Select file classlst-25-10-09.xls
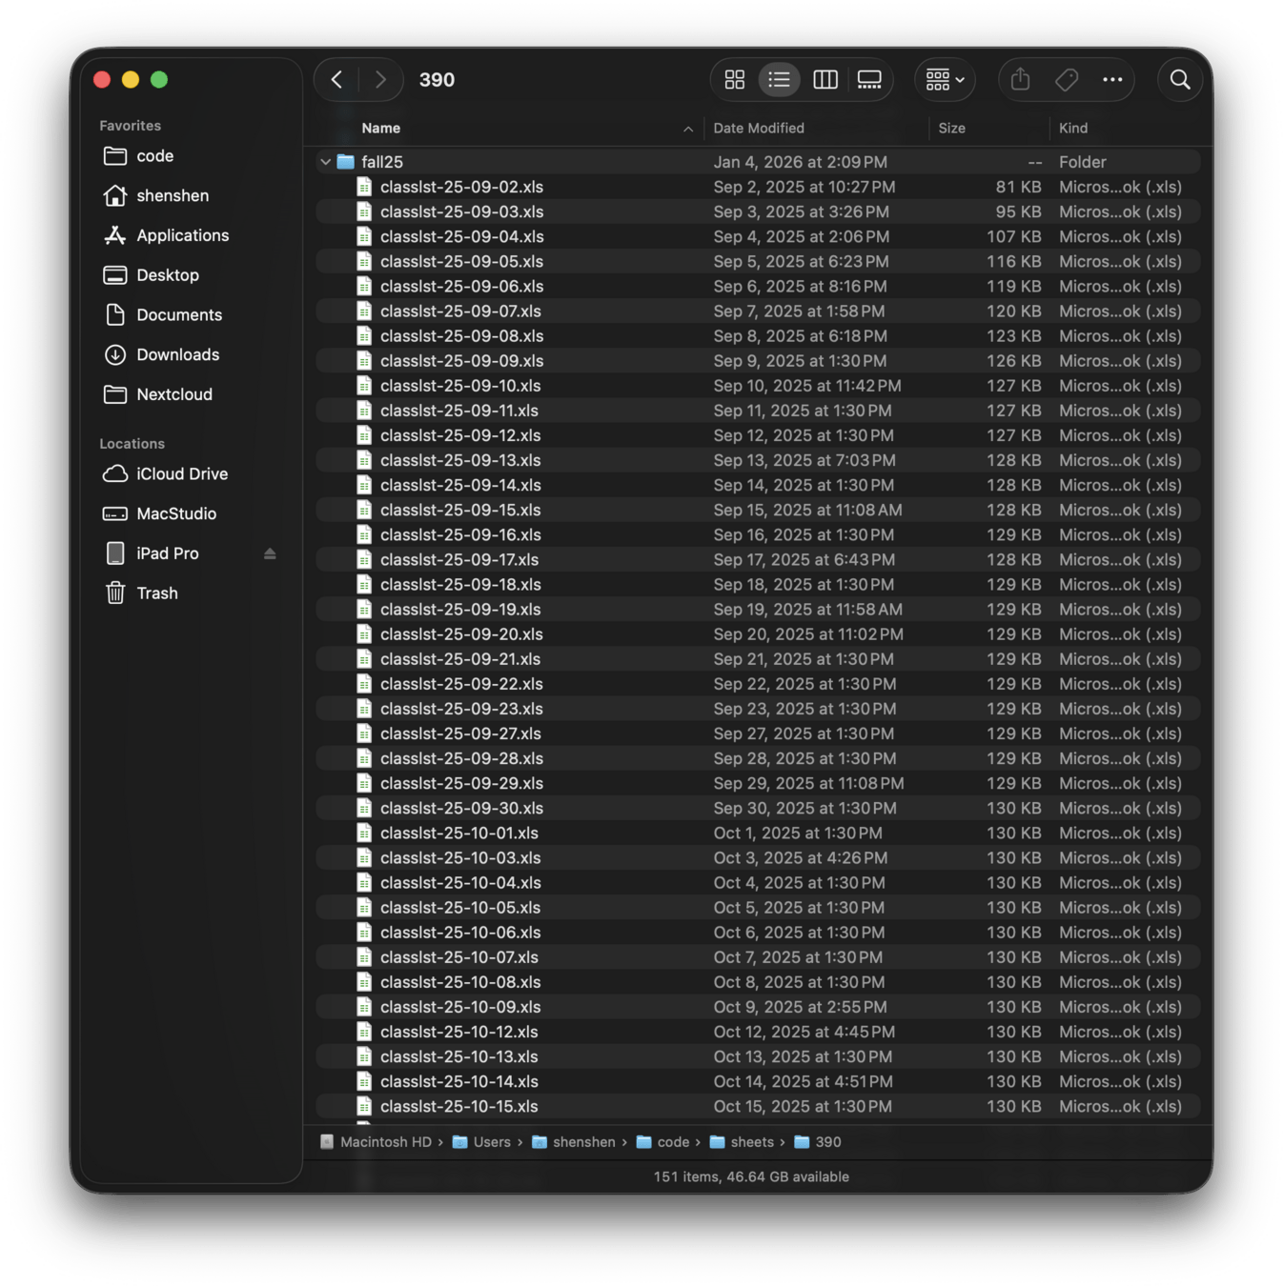Image resolution: width=1283 pixels, height=1286 pixels. click(758, 1007)
